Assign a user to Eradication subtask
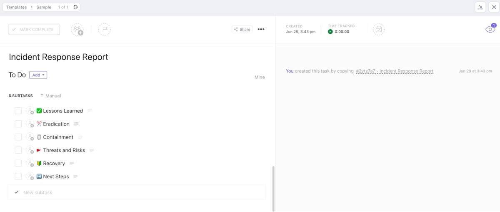500x212 pixels. tap(30, 124)
